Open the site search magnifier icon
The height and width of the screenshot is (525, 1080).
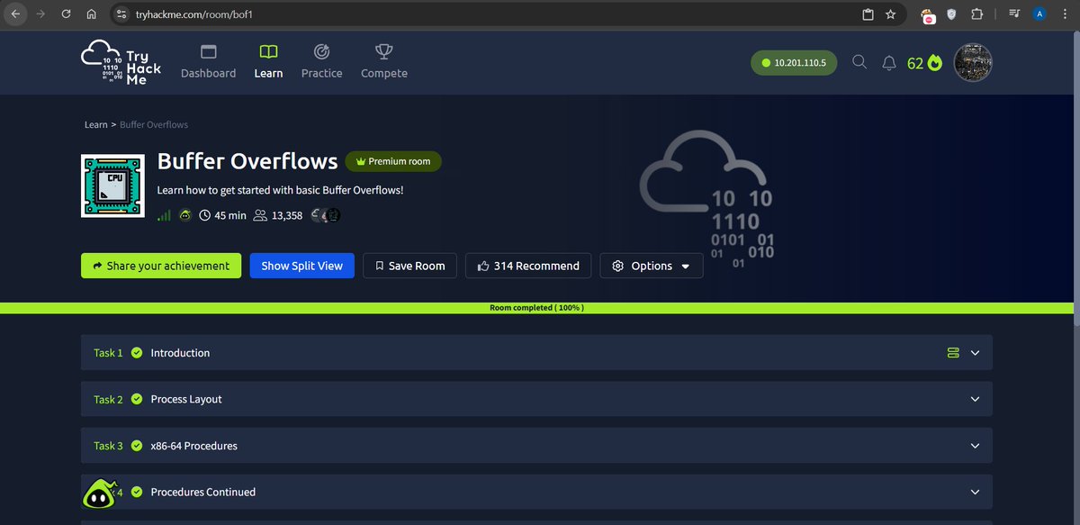point(859,62)
